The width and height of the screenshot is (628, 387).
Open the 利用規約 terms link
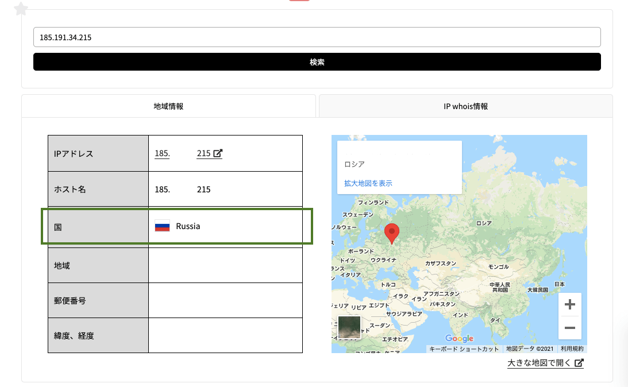572,349
